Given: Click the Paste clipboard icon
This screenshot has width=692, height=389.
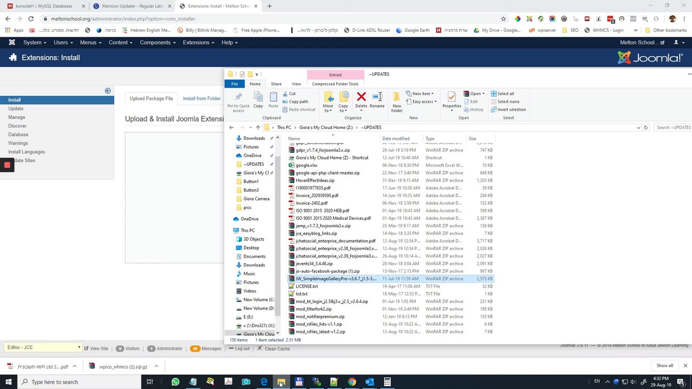Looking at the screenshot, I should point(273,100).
